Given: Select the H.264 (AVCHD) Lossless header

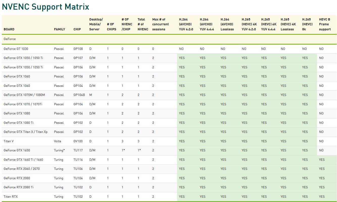Looking at the screenshot, I should tap(227, 24).
